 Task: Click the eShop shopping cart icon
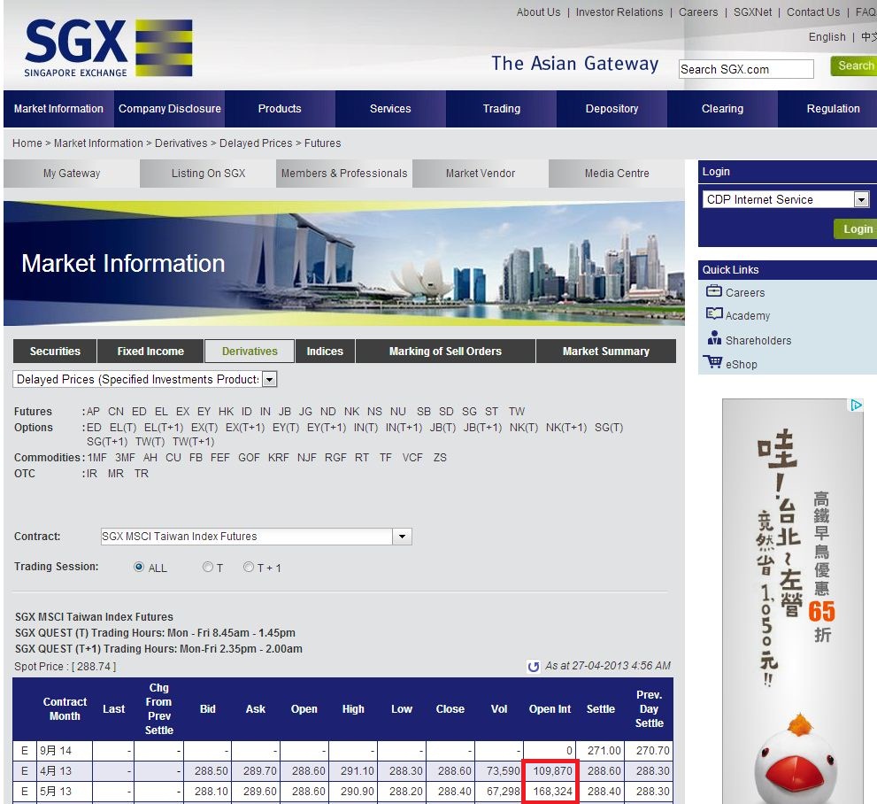coord(712,362)
